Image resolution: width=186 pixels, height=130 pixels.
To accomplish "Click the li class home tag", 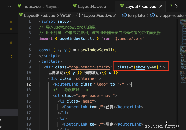I will [x=77, y=101].
